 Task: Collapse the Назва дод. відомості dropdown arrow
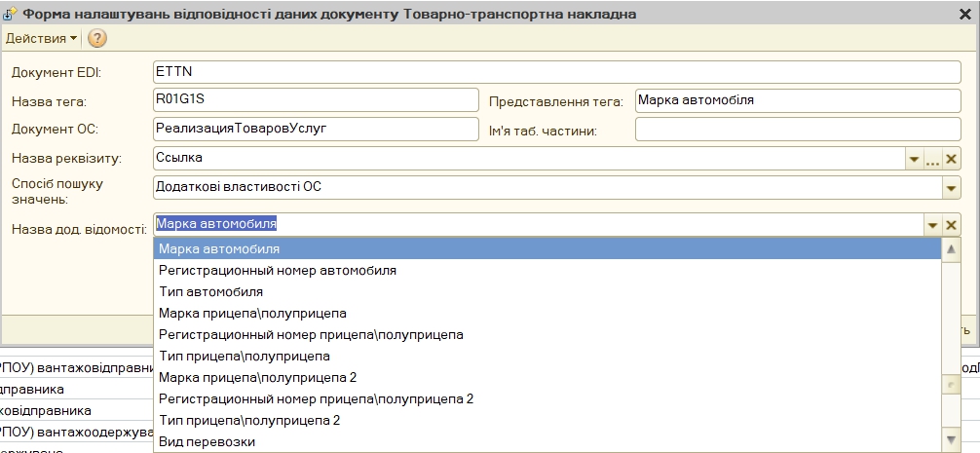point(932,225)
